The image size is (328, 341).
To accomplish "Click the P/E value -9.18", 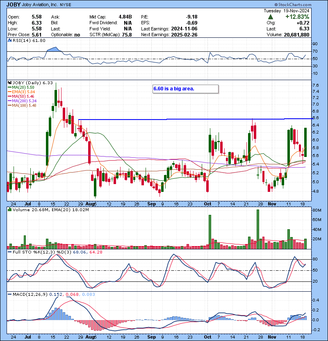I will [192, 17].
